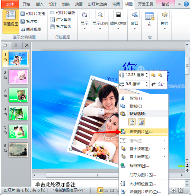The image size is (191, 195).
Task: Increase height with spinner up arrow
Action: click(147, 74)
